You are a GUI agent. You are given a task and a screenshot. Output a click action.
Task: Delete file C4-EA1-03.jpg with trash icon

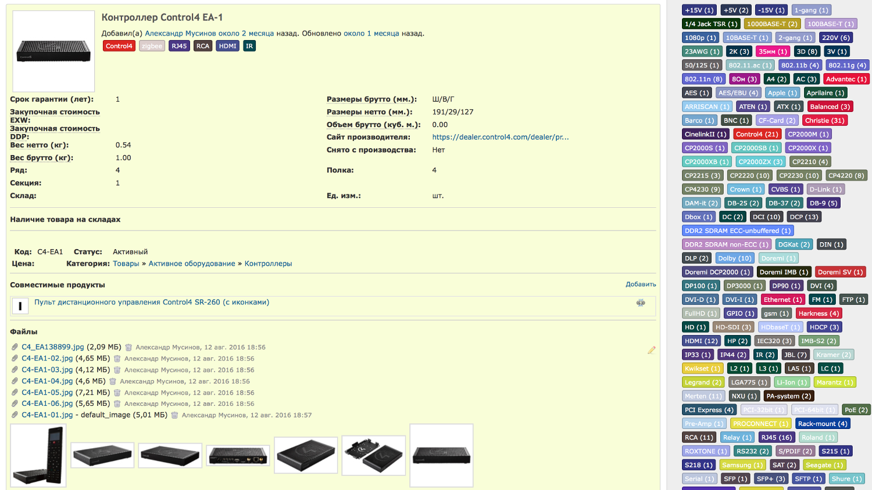(x=117, y=370)
